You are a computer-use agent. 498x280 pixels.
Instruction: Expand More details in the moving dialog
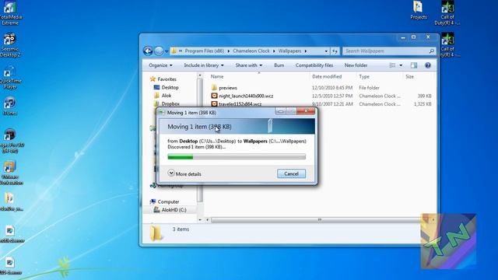coord(184,173)
